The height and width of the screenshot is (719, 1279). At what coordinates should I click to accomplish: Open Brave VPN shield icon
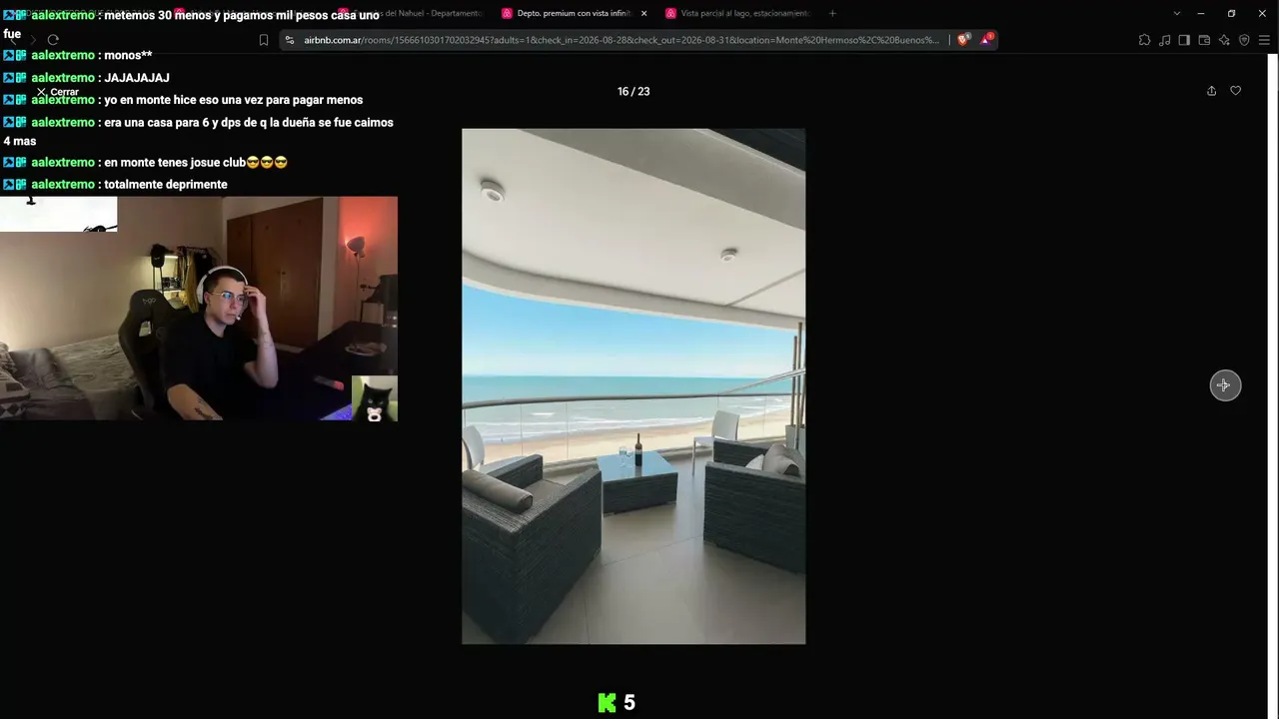coord(1244,40)
